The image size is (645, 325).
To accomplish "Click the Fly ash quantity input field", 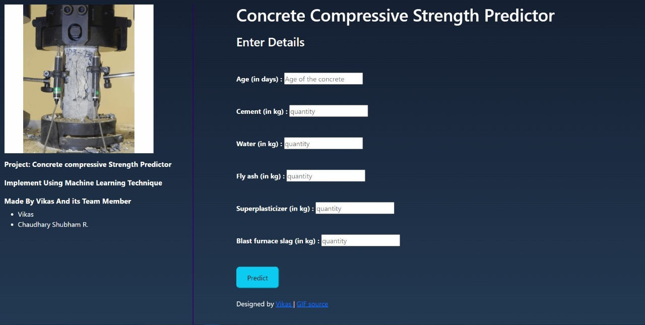I will (x=325, y=176).
